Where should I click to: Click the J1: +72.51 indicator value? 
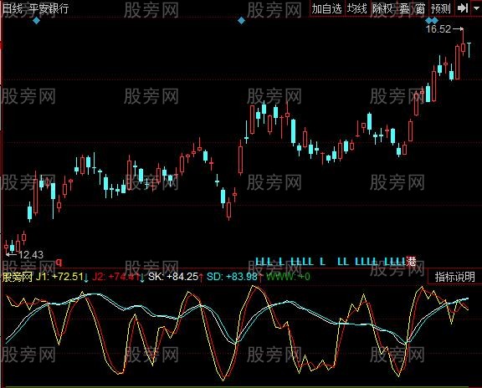59,277
